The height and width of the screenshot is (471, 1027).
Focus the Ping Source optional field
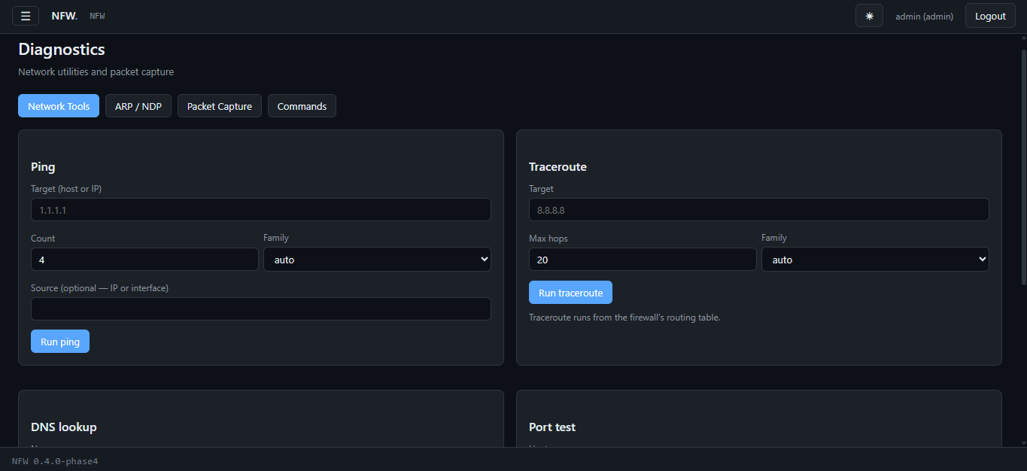(261, 309)
